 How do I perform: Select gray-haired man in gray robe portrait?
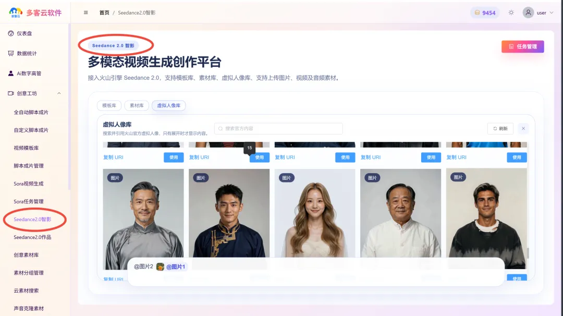click(x=143, y=219)
